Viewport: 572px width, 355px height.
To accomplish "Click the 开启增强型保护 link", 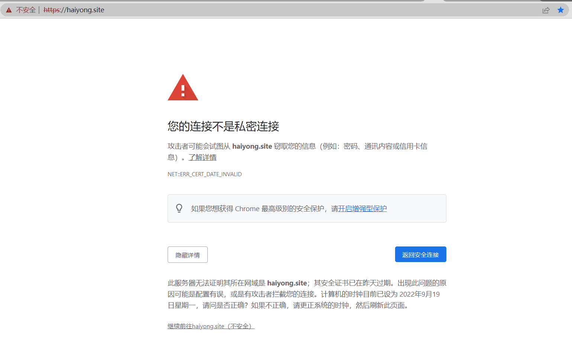I will point(362,209).
